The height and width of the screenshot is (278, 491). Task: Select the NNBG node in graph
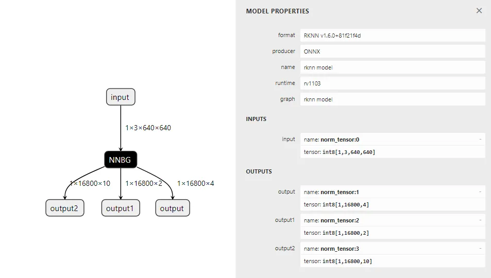tap(121, 160)
